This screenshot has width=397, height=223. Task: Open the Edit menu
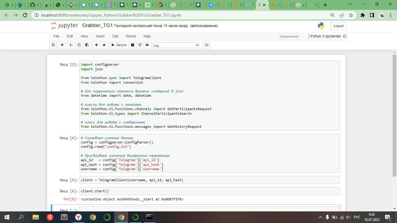tap(70, 36)
